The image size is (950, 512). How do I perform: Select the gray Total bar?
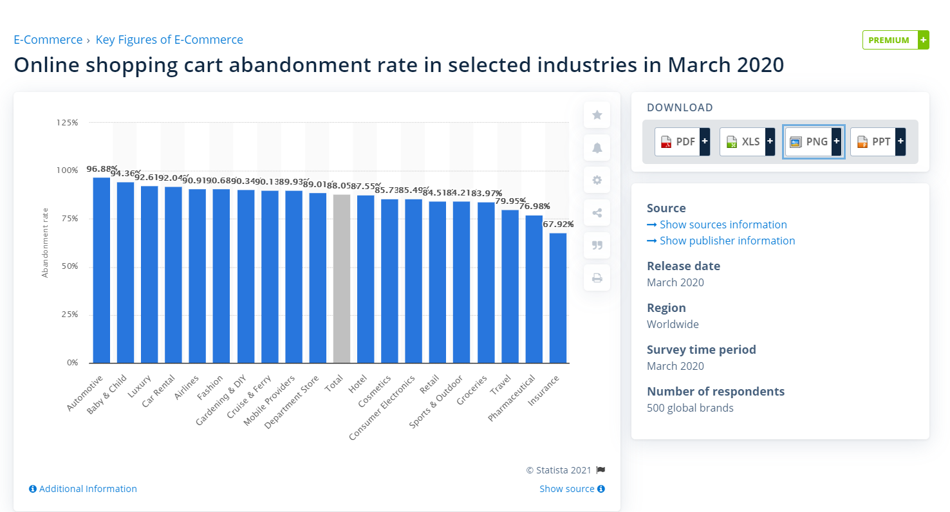point(342,279)
